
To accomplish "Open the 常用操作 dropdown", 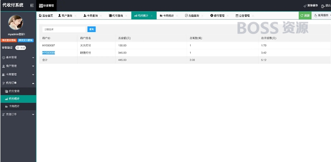I will click(321, 15).
